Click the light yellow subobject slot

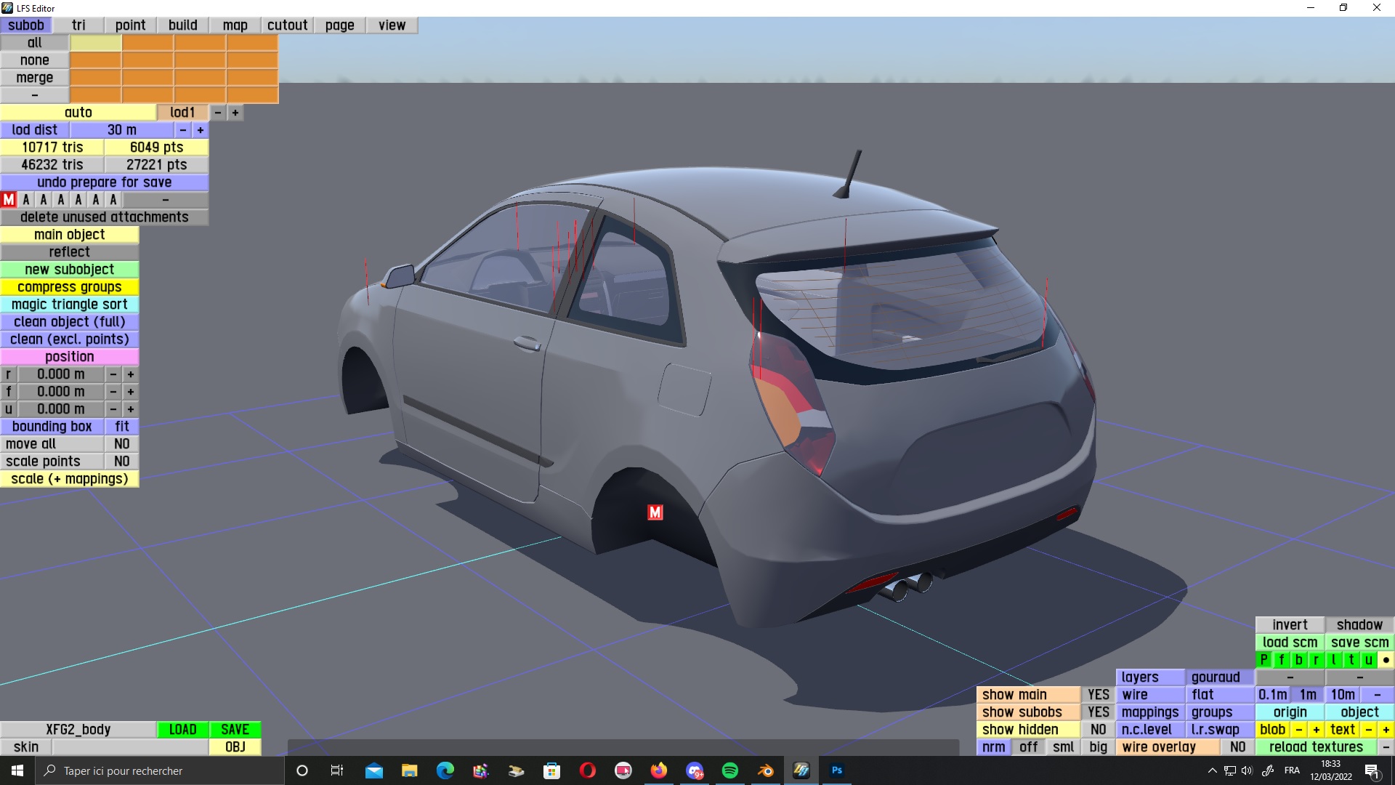(96, 43)
